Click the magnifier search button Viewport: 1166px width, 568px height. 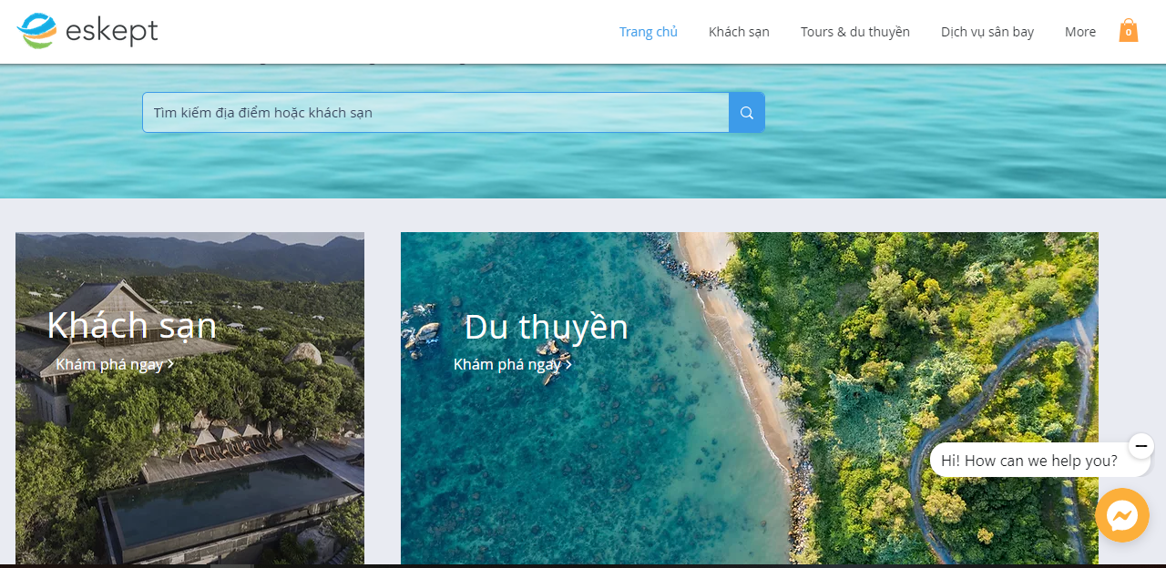tap(746, 113)
